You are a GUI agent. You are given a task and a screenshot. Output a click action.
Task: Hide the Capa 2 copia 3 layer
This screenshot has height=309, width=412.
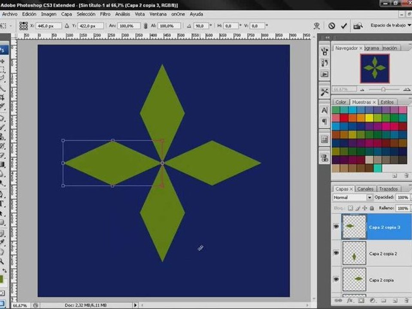pos(336,226)
